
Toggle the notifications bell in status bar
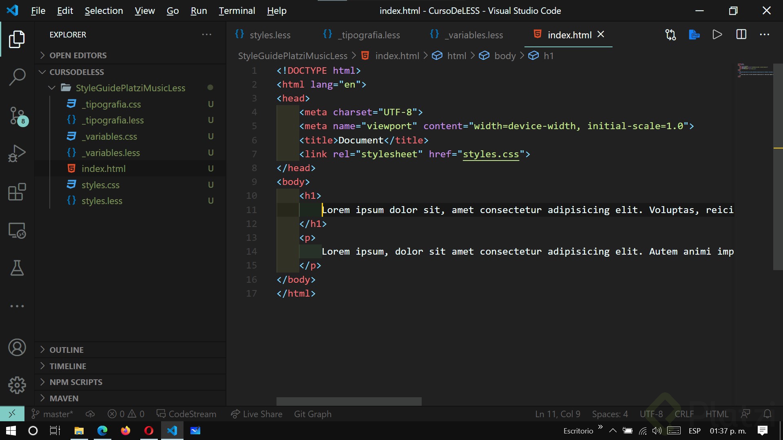click(767, 414)
